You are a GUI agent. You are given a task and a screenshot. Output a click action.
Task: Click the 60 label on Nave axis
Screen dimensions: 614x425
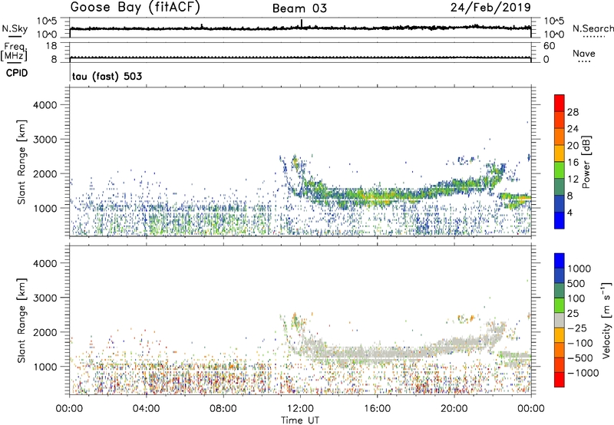click(549, 46)
